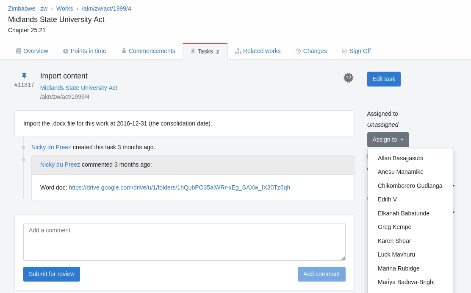Image resolution: width=471 pixels, height=293 pixels.
Task: Collapse the Assign to dropdown
Action: (388, 140)
